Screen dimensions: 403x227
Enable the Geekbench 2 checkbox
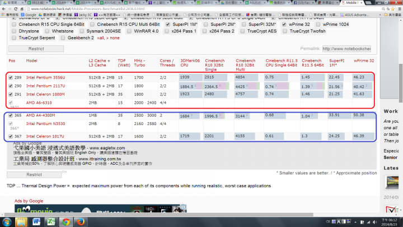(x=63, y=38)
